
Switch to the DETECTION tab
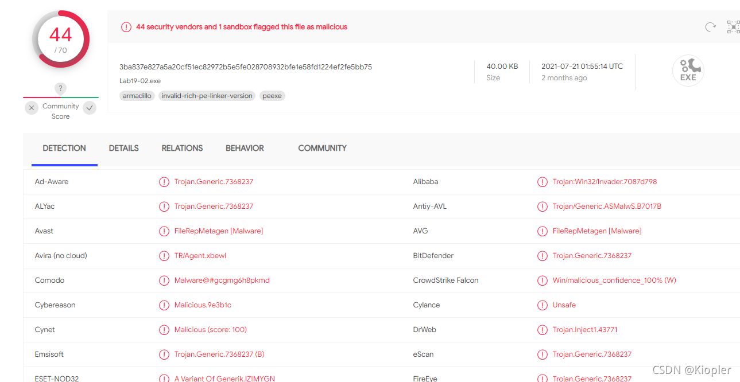coord(64,148)
